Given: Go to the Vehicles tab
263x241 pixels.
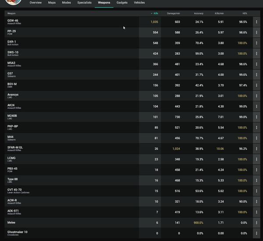Looking at the screenshot, I should (x=139, y=3).
